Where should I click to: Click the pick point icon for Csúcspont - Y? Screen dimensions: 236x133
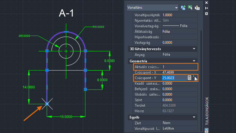click(x=194, y=76)
